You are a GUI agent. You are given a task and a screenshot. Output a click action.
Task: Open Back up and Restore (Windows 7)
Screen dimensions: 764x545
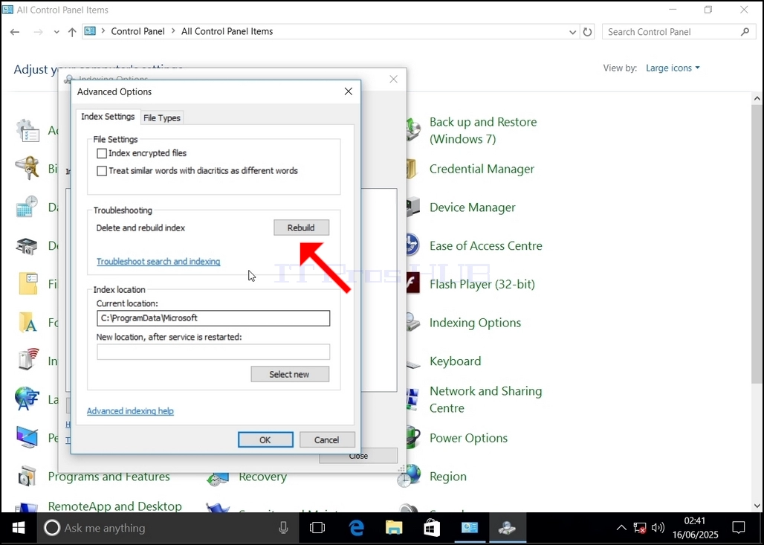pos(483,131)
